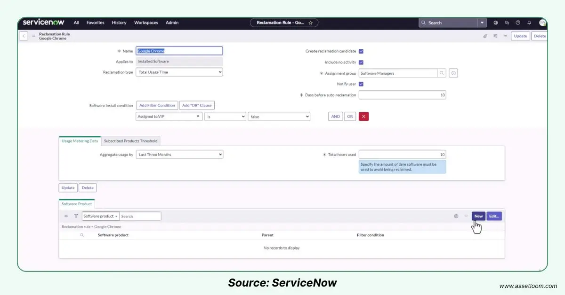Click the Reclamation Rule title pill
Viewport: 565px width, 295px height.
[x=284, y=23]
